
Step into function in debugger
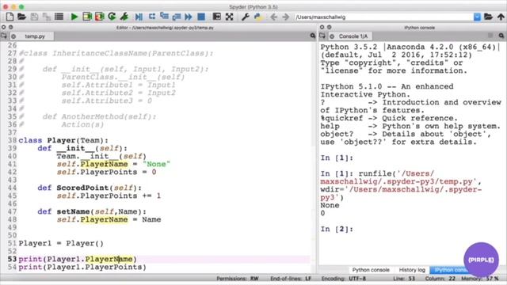coord(164,16)
